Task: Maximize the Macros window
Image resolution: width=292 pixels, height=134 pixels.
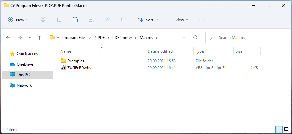Action: tap(268, 5)
